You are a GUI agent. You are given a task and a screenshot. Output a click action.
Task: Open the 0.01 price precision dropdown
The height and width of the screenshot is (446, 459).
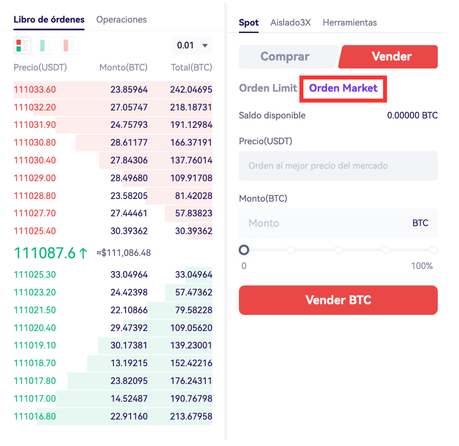(x=192, y=46)
